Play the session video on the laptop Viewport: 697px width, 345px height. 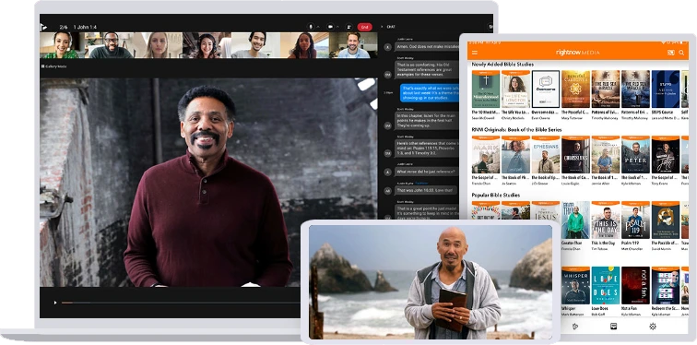pyautogui.click(x=55, y=303)
